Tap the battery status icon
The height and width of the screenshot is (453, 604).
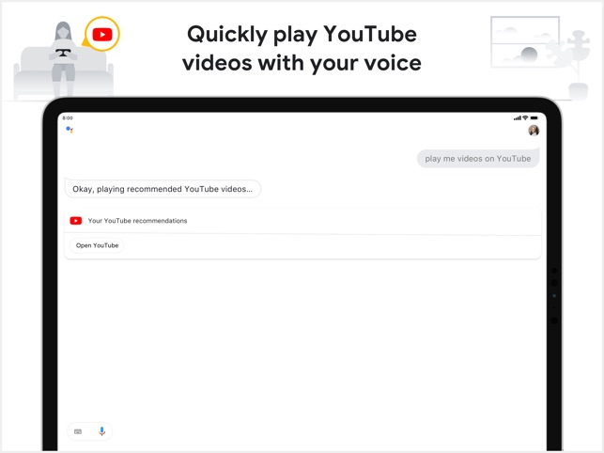pyautogui.click(x=534, y=117)
